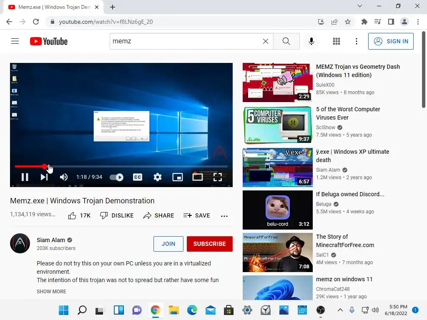Image resolution: width=427 pixels, height=320 pixels.
Task: Open ÿ.exe Windows XP ultimate death thumbnail
Action: click(277, 167)
